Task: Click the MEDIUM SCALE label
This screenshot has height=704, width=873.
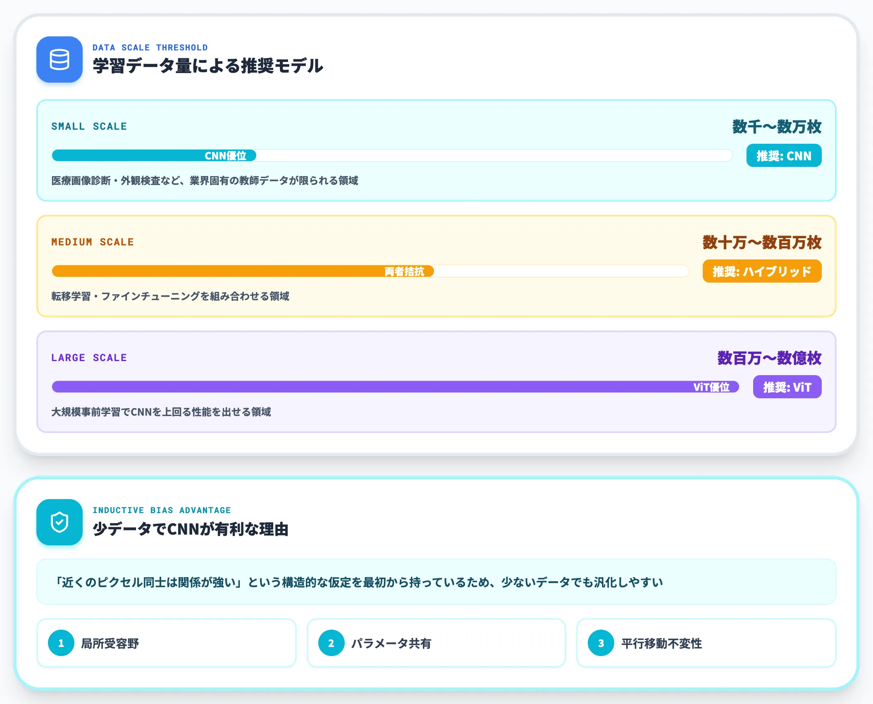Action: 93,242
